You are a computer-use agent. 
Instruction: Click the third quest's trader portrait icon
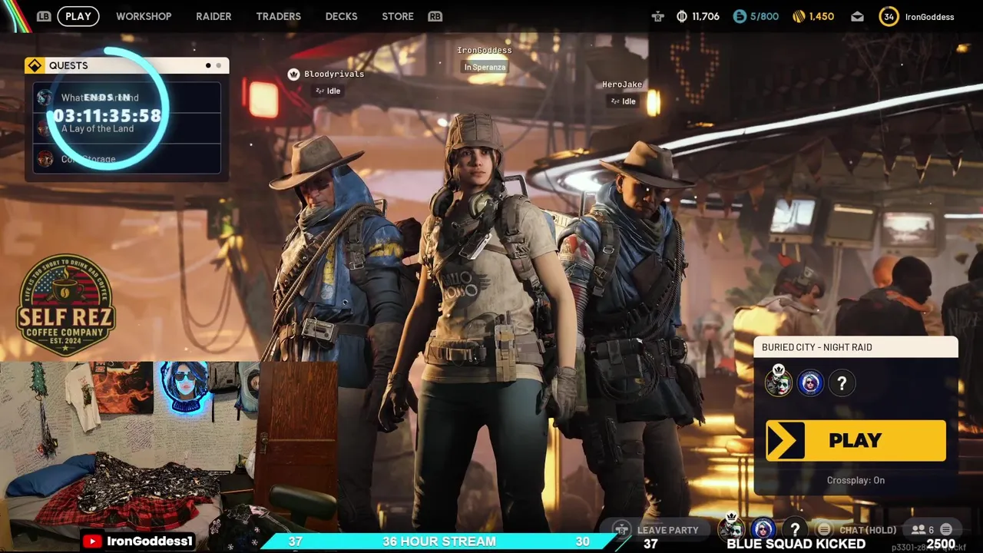(x=45, y=159)
